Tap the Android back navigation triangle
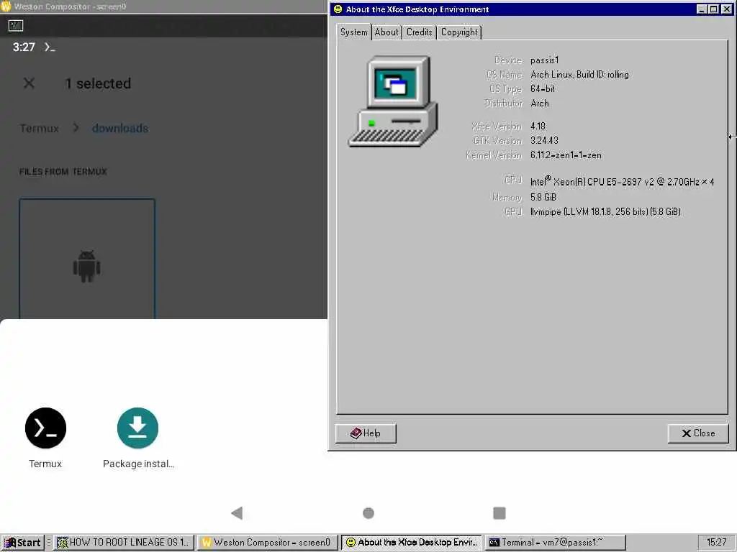 (237, 512)
